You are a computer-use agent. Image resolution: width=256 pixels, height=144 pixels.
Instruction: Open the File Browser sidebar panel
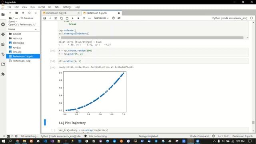tap(3, 14)
